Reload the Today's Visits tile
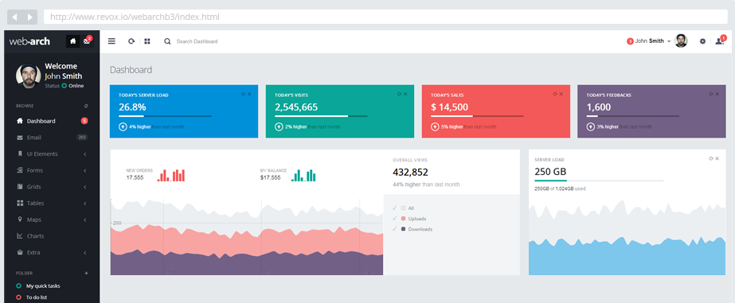The height and width of the screenshot is (303, 735). pos(400,94)
